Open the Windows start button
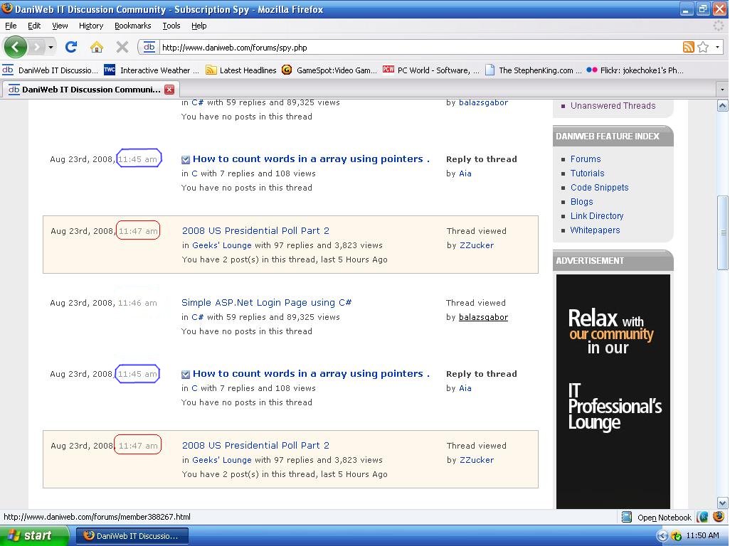The image size is (730, 546). click(34, 536)
